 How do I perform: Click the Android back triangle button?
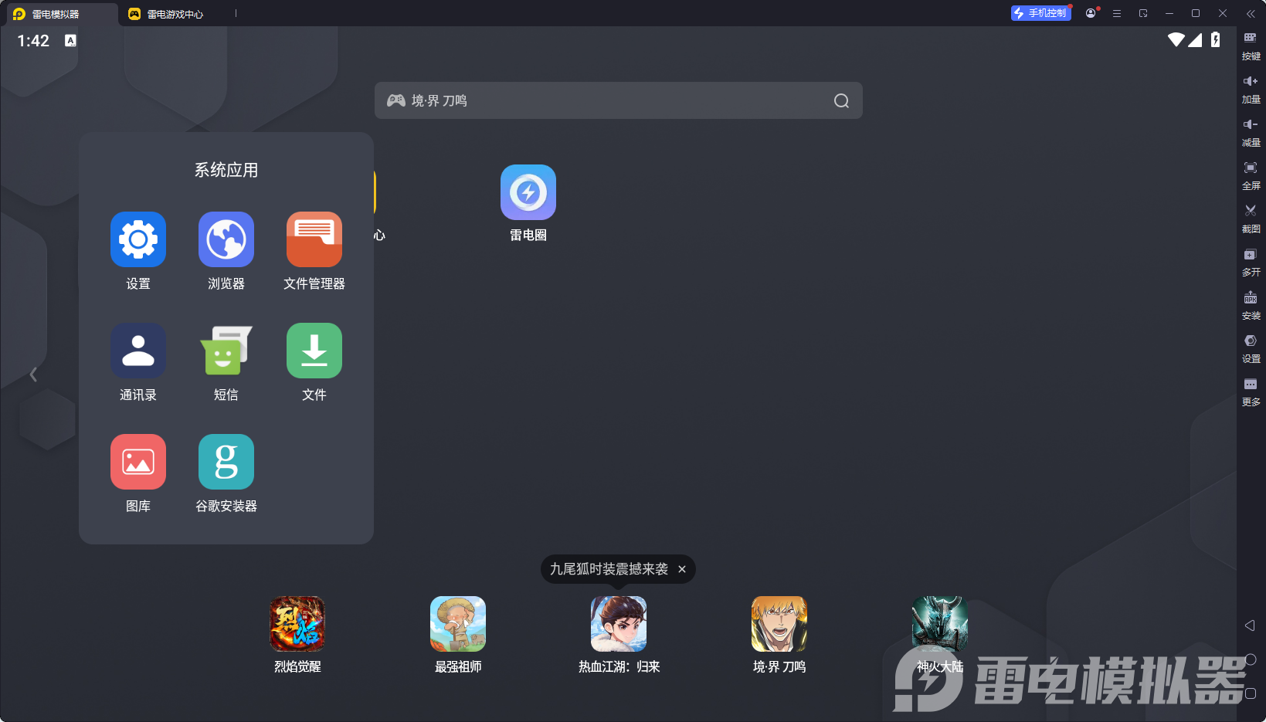[x=1250, y=625]
